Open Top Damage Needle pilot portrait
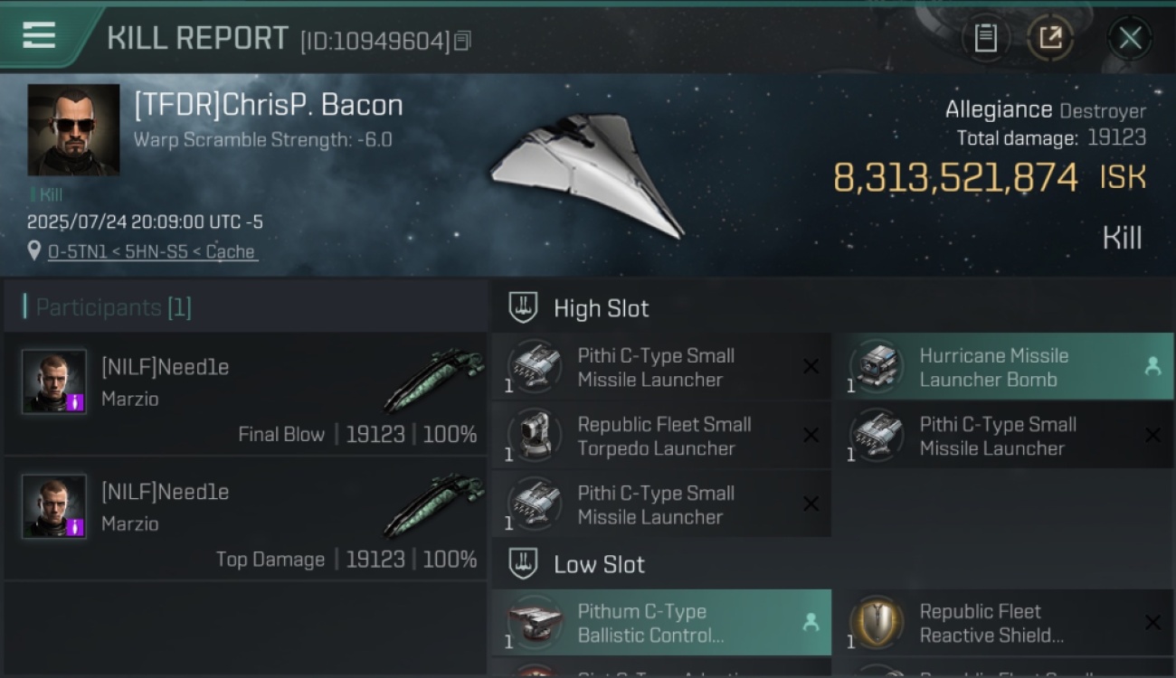1176x678 pixels. point(54,506)
